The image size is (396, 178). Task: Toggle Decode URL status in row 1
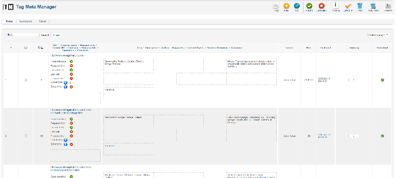(71, 70)
